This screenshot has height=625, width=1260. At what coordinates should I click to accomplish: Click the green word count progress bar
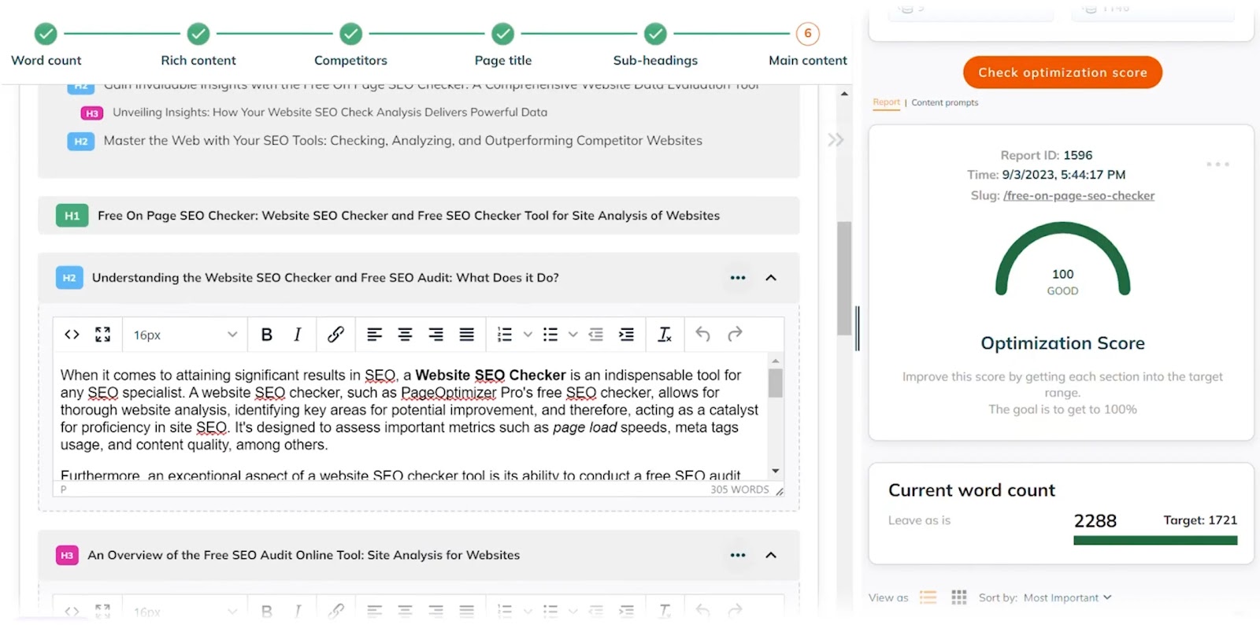tap(1154, 540)
